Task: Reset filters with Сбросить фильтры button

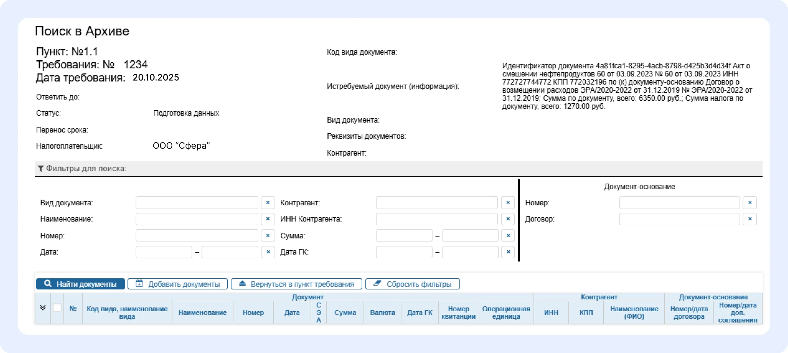Action: pyautogui.click(x=412, y=284)
